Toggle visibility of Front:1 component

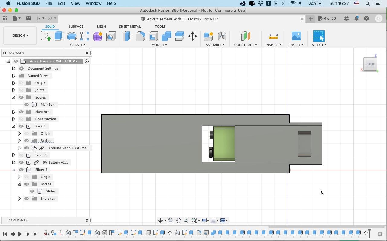click(21, 155)
